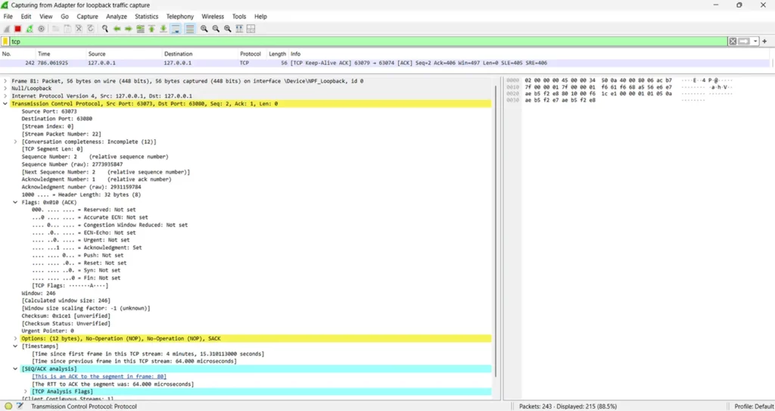Open Find a packet magnifier

click(x=104, y=29)
